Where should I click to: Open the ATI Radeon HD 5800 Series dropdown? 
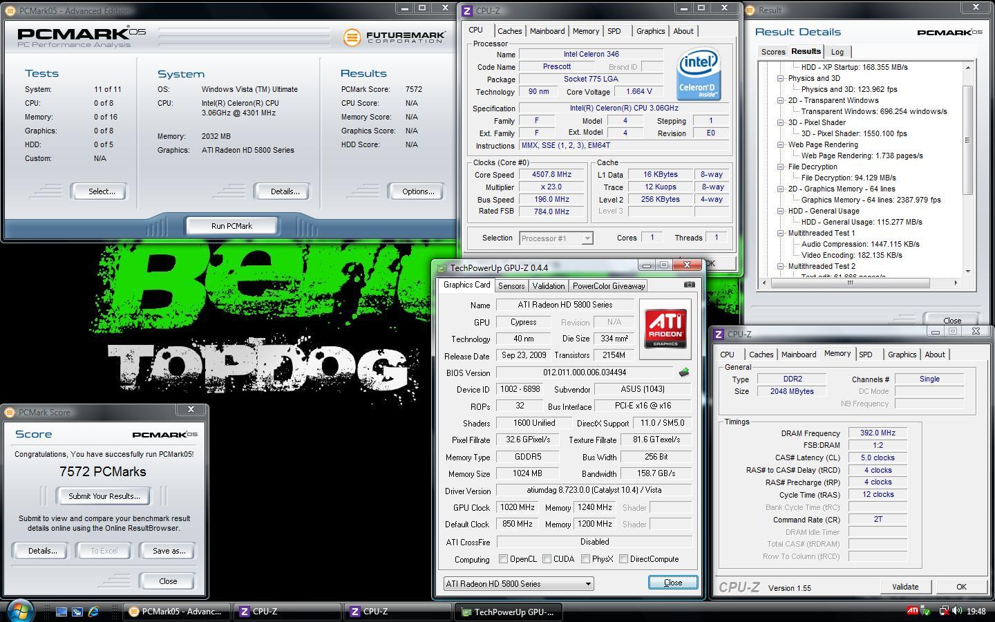[518, 584]
